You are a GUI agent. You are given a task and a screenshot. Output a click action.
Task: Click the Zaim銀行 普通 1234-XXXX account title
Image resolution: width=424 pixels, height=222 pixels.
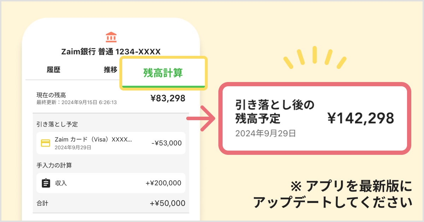coord(111,52)
